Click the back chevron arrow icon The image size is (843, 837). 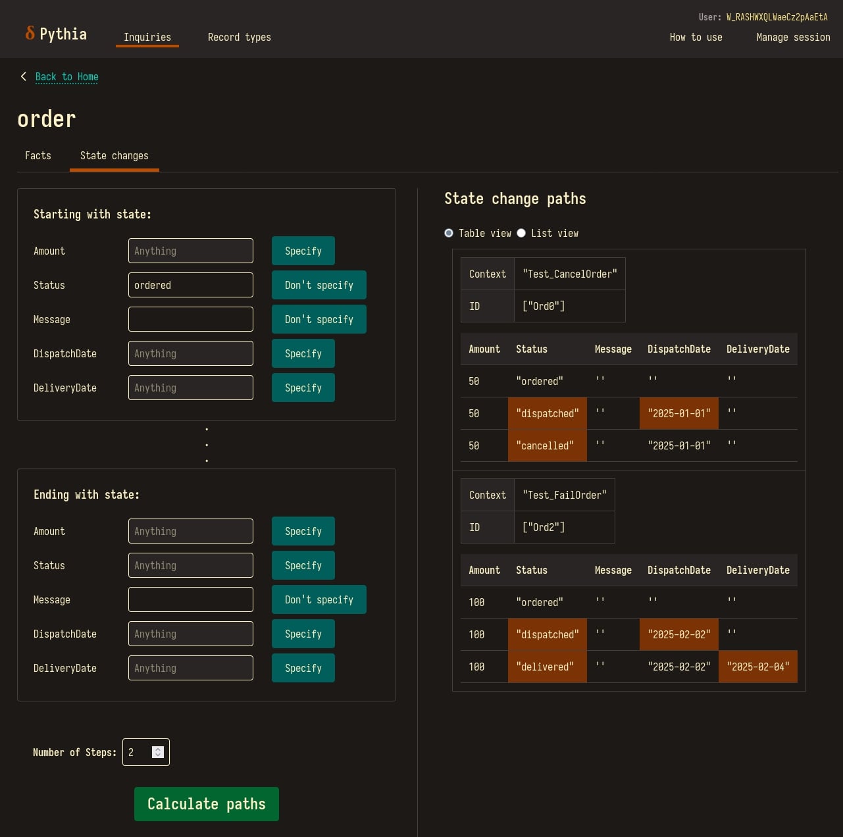pos(24,76)
